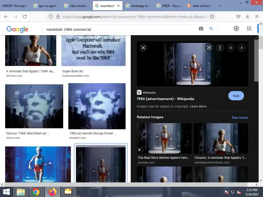
Task: Open the Firefox hamburger menu
Action: 257,16
